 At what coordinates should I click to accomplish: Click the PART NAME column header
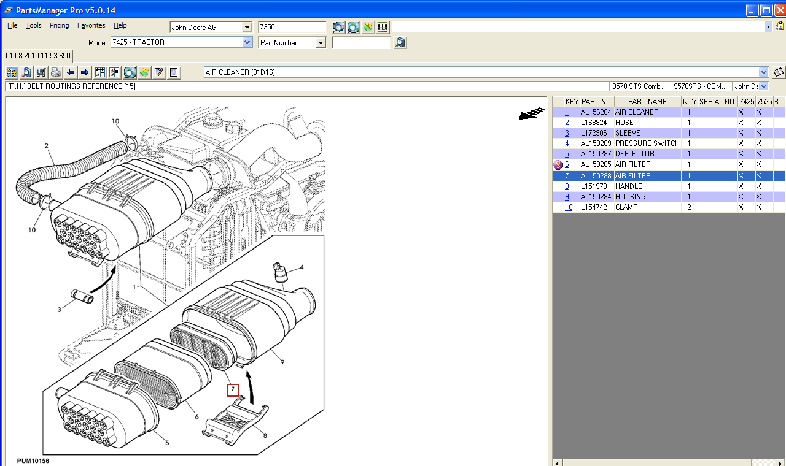[x=647, y=102]
